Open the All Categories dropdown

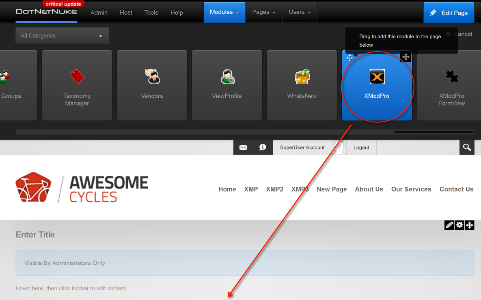pos(62,36)
